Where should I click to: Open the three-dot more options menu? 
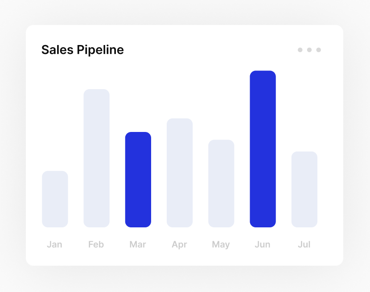[309, 50]
